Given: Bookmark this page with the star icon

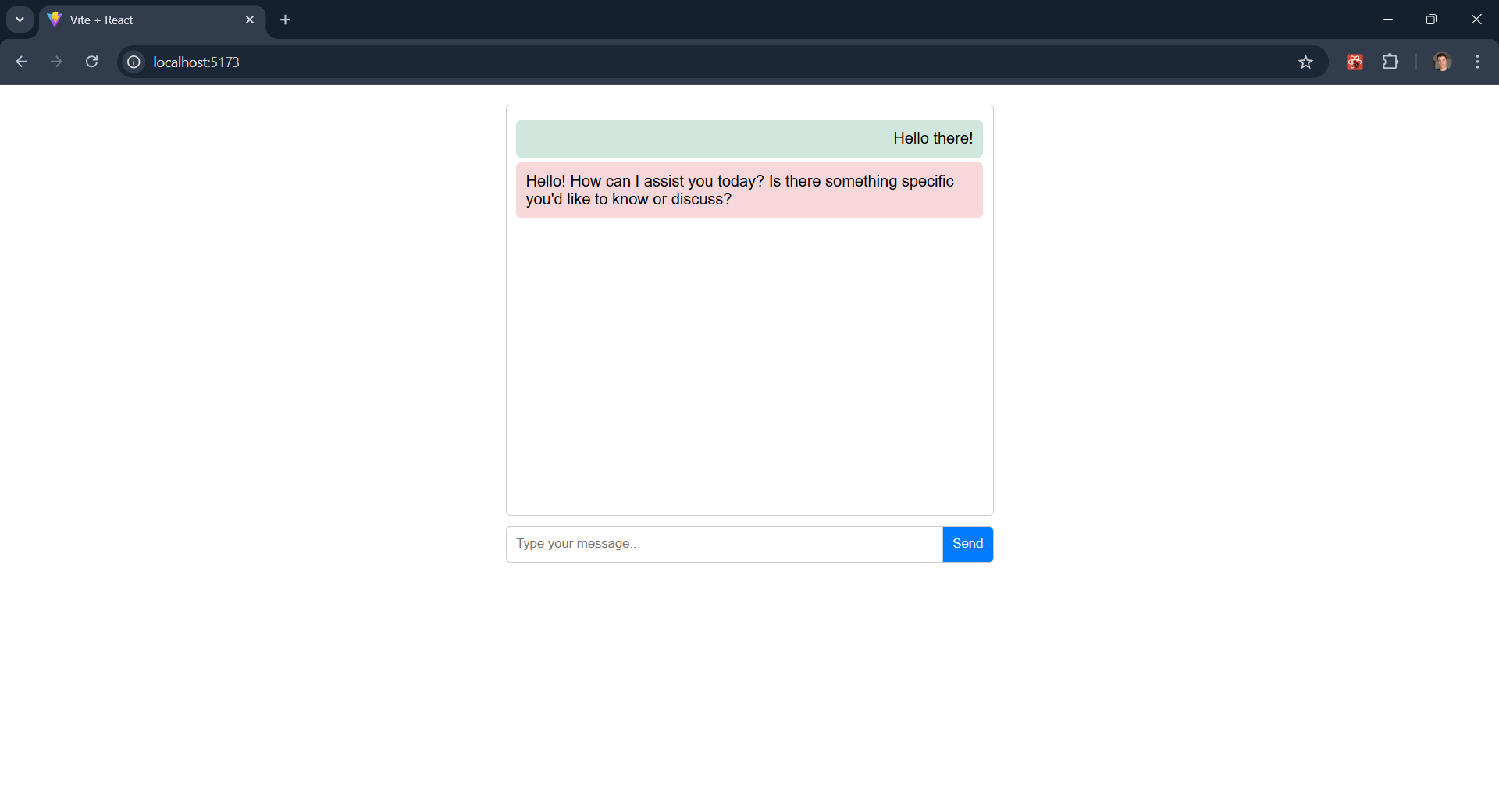Looking at the screenshot, I should [x=1305, y=62].
